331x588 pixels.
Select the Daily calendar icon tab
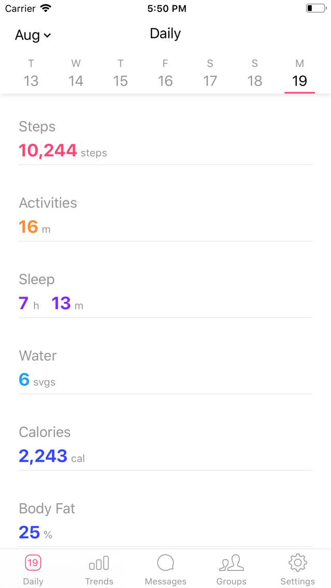33,563
